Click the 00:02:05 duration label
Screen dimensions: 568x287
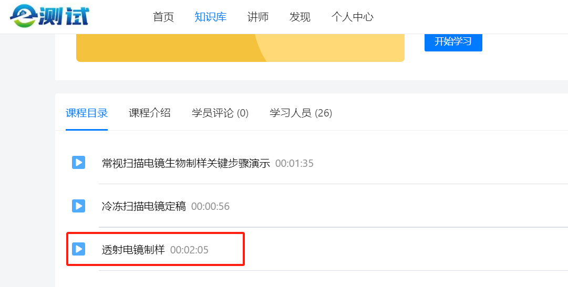(189, 250)
